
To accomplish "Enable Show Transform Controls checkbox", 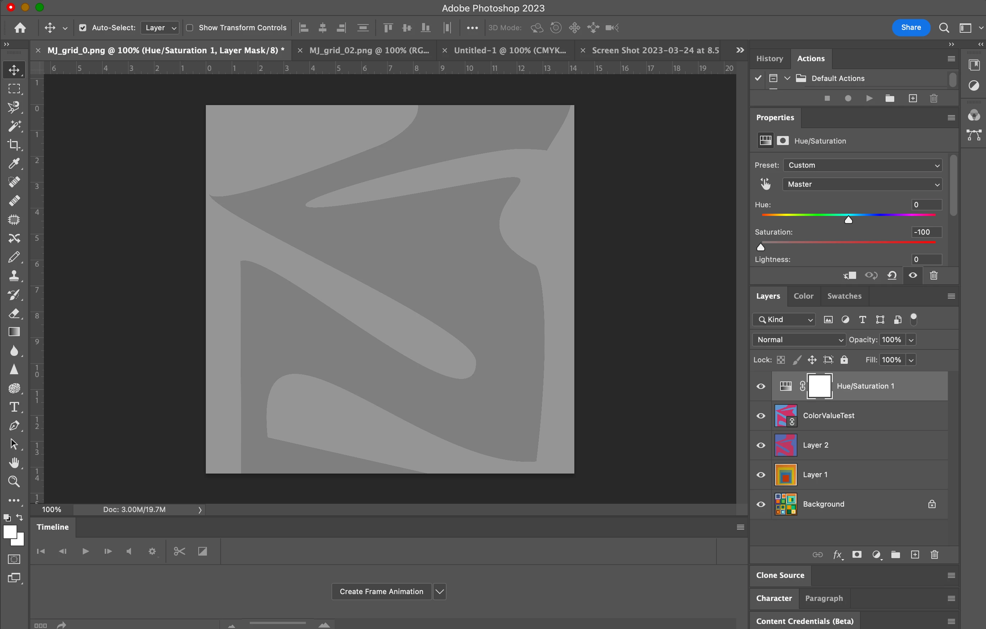I will 190,28.
